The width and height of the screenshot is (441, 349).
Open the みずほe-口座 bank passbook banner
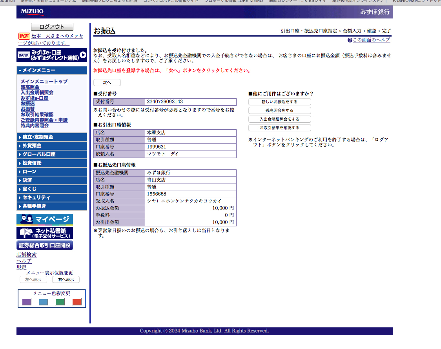(52, 55)
